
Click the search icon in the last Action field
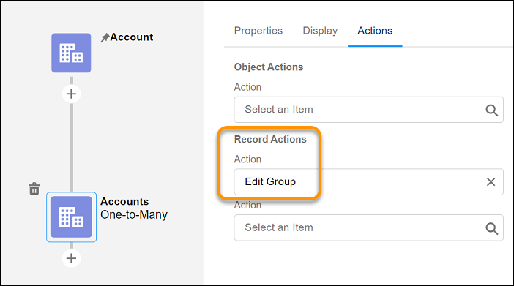pos(491,228)
